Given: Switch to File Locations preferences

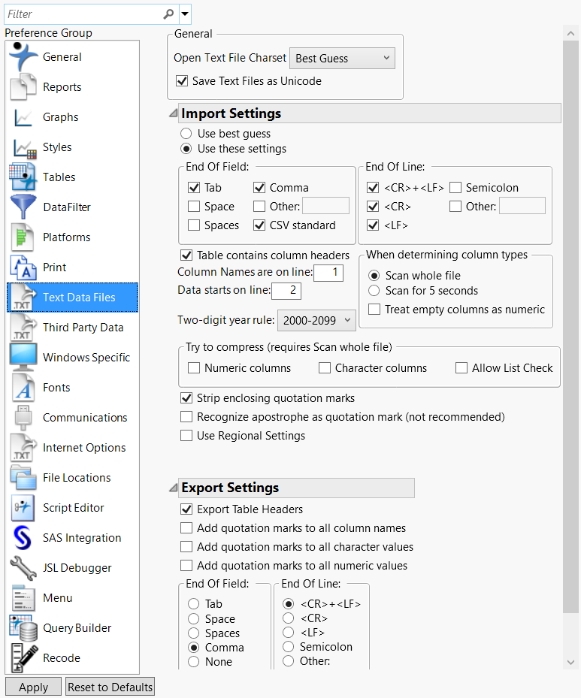Looking at the screenshot, I should click(76, 478).
